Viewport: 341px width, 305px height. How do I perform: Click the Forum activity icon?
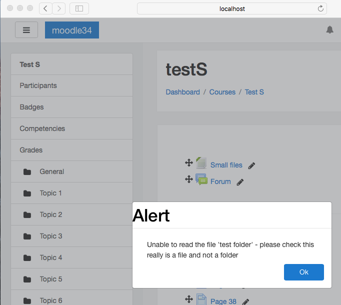(201, 179)
